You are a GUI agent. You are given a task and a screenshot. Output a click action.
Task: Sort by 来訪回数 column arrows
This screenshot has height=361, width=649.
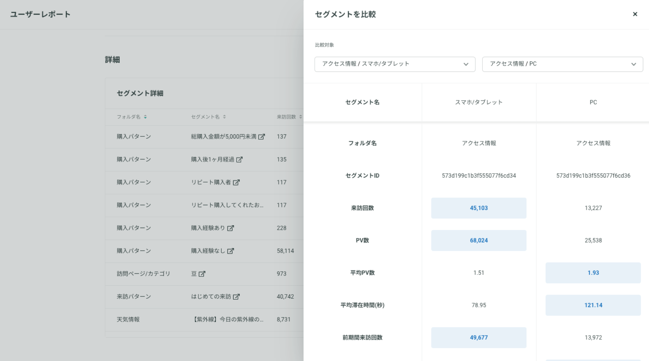[301, 117]
